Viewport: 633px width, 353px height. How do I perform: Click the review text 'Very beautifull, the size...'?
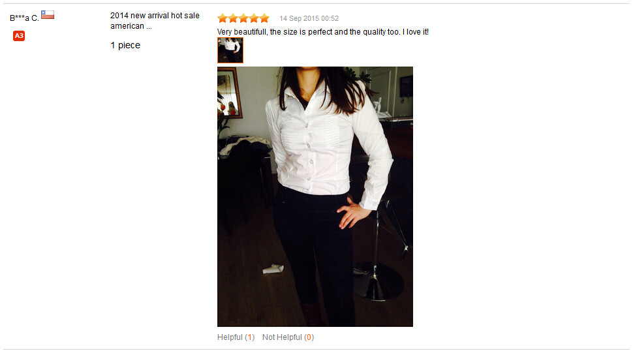point(322,32)
